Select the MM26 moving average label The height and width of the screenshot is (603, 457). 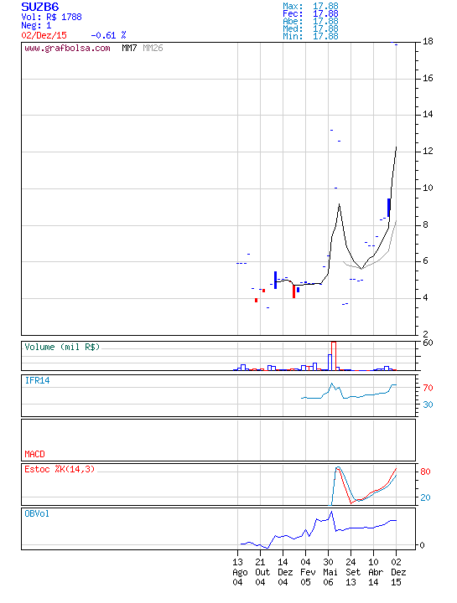153,48
